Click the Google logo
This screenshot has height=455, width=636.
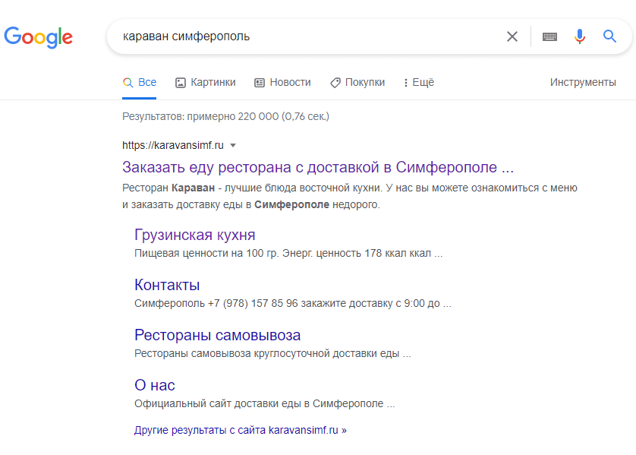[38, 36]
